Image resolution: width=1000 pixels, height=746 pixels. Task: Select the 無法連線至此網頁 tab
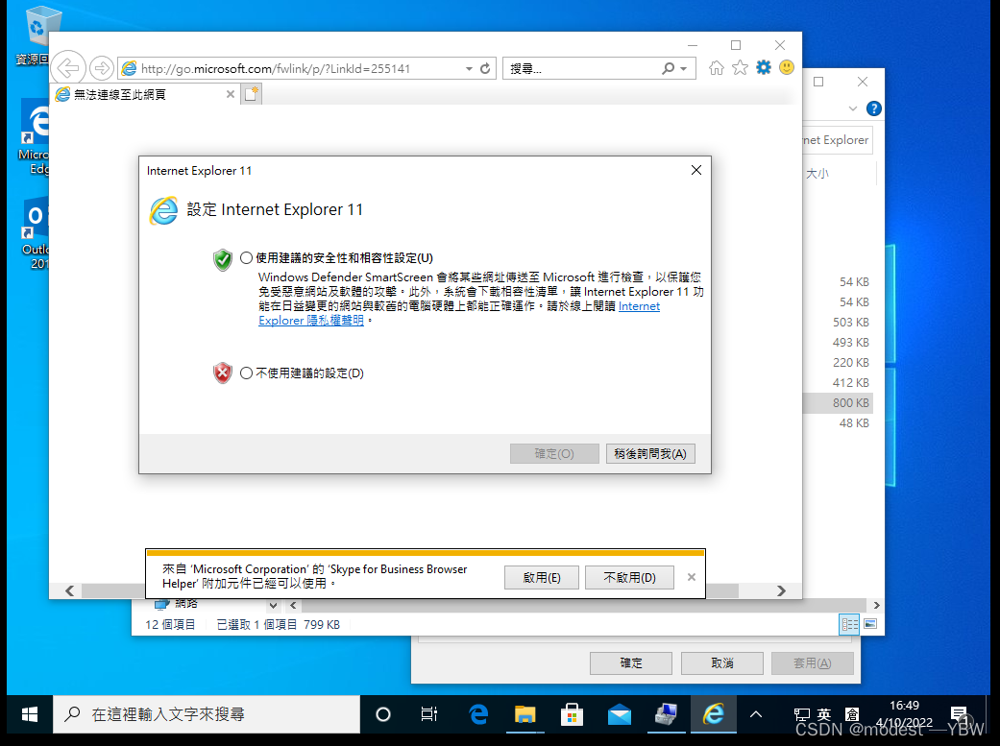coord(145,94)
